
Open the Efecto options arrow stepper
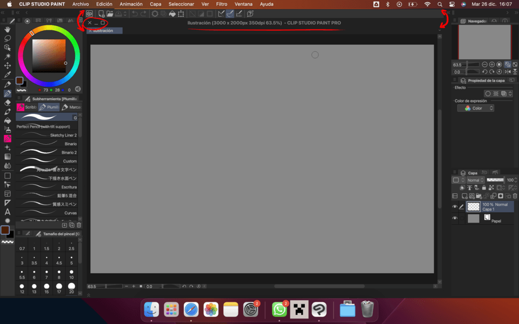pos(510,93)
